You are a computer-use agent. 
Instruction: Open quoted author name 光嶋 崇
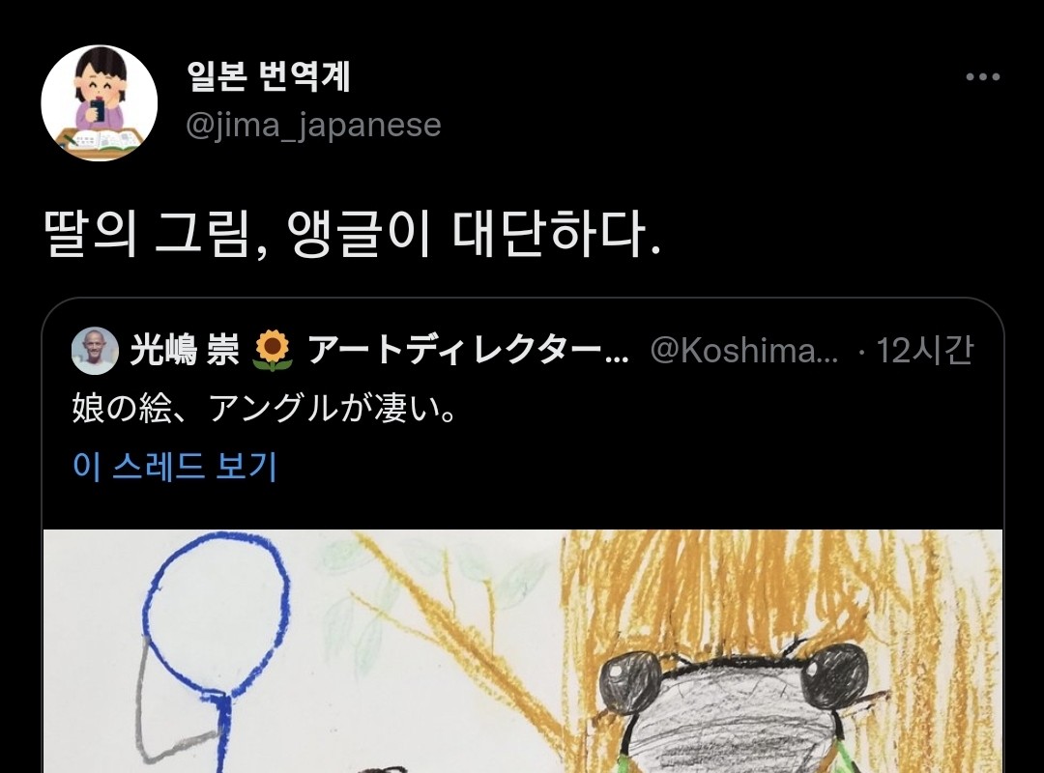coord(184,350)
